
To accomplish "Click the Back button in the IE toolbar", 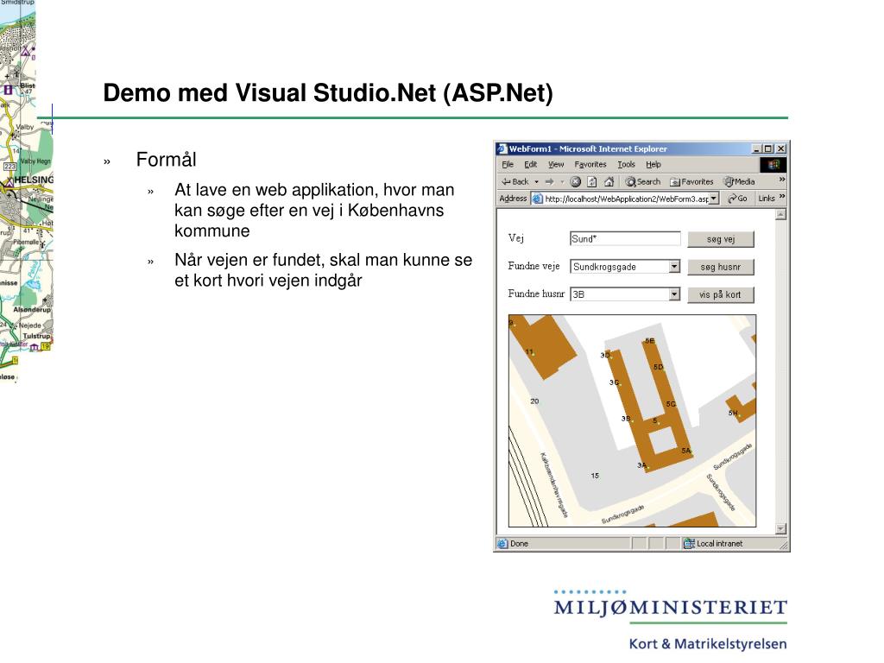I will coord(515,181).
